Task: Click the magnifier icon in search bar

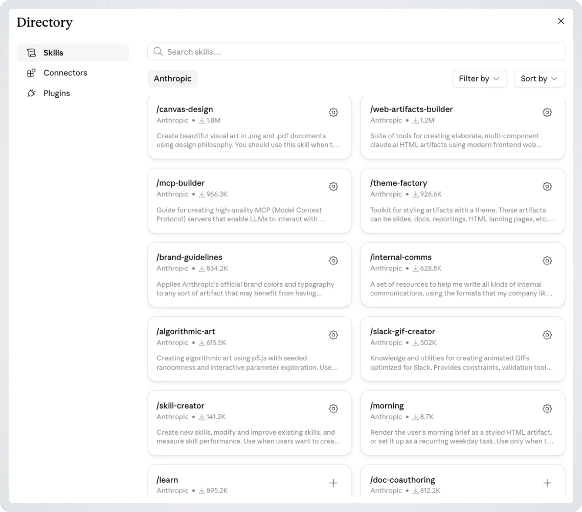Action: point(158,52)
